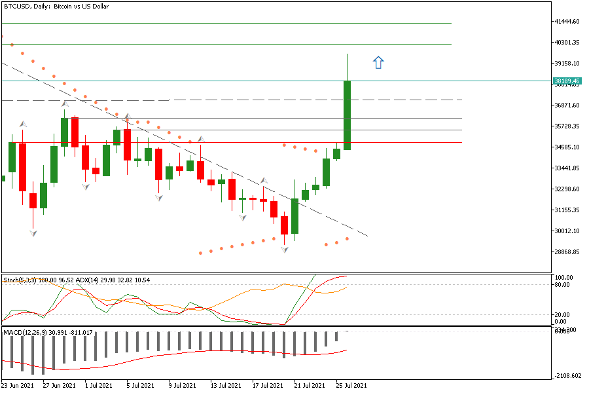Click the 32298.60 price axis label
Image resolution: width=589 pixels, height=393 pixels.
(567, 189)
